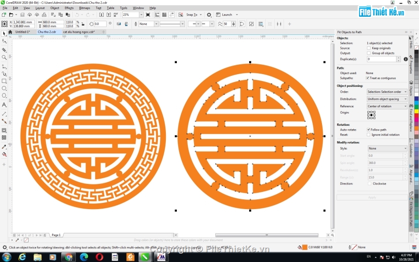Click the Import icon
419x262 pixels.
[x=101, y=15]
